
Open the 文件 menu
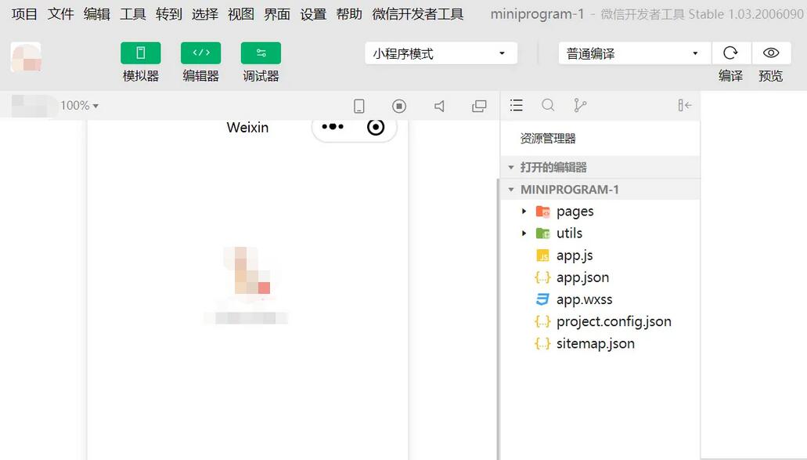coord(61,14)
